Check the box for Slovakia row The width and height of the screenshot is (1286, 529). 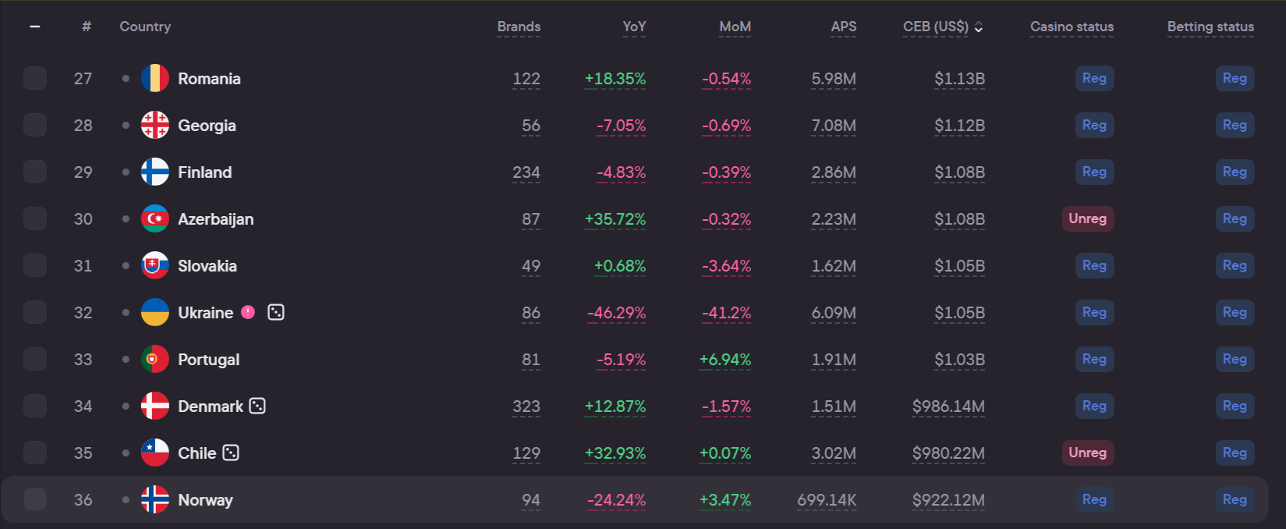coord(35,265)
